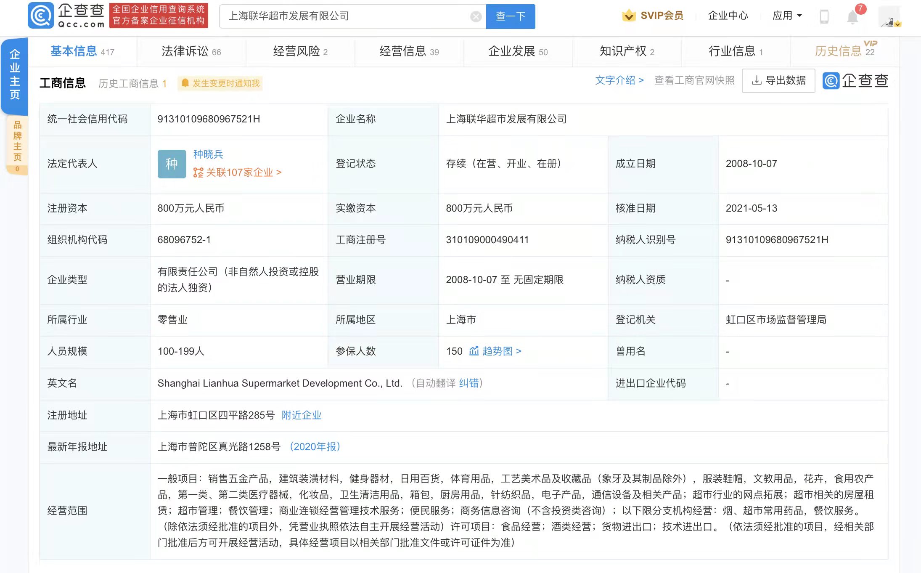Open notifications bell with 7 badge

pyautogui.click(x=853, y=16)
